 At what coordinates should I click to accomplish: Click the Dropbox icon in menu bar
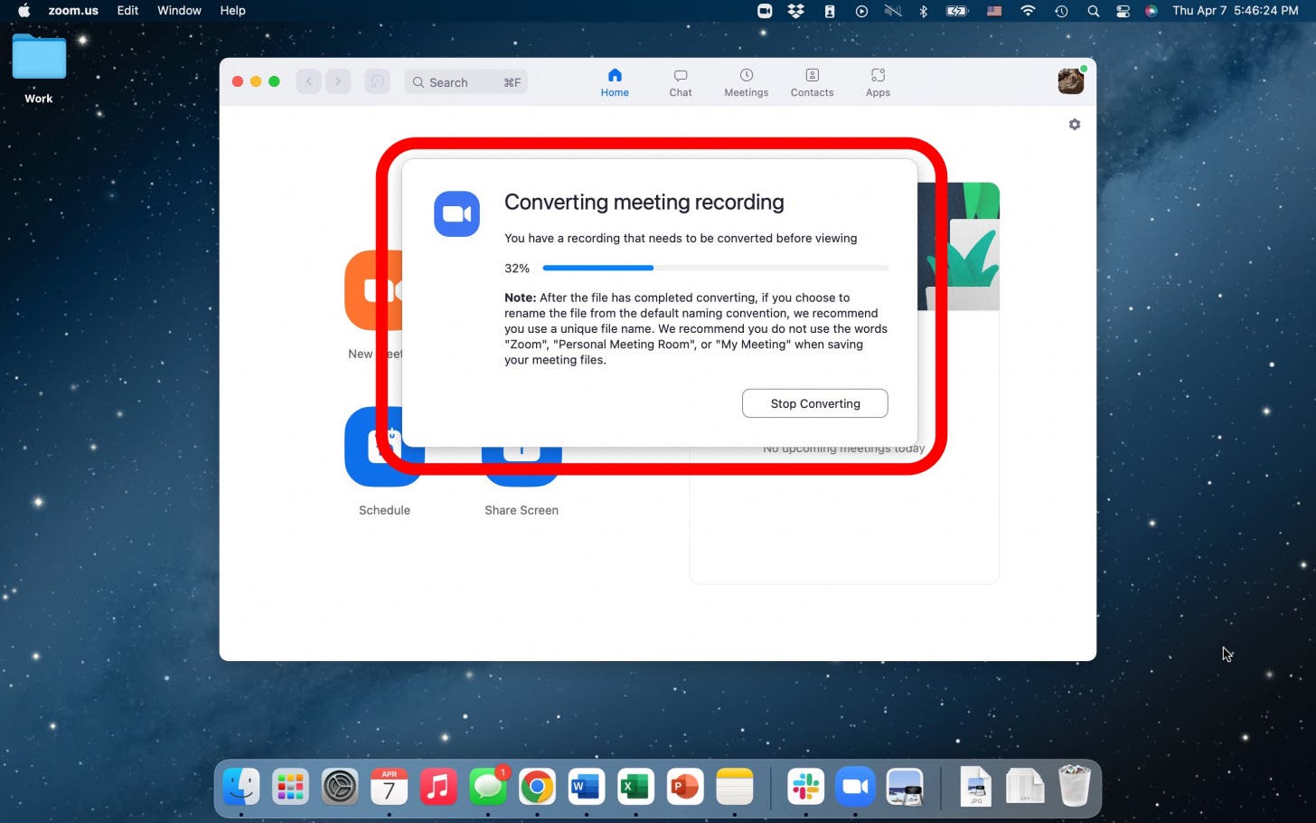[x=796, y=11]
